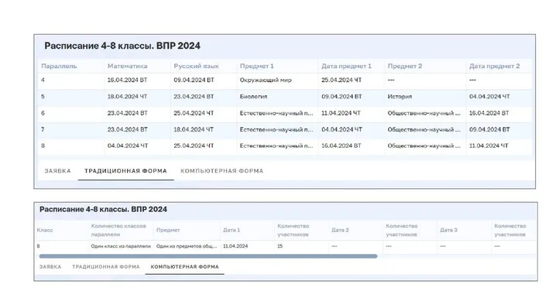Screen dimensions: 542x305
Task: Click parallel number 8 in the Параллель column
Action: coord(43,146)
